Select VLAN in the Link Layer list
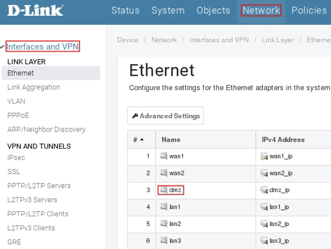The width and height of the screenshot is (331, 249). click(16, 101)
